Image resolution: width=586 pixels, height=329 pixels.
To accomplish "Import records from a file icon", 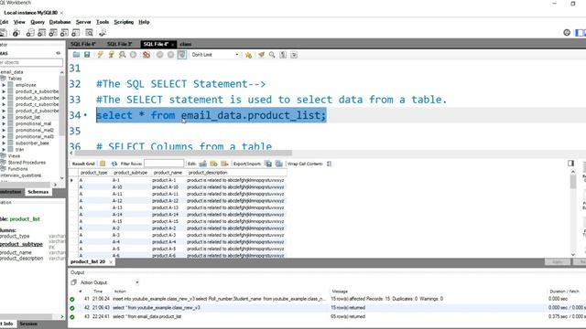I will [x=278, y=164].
